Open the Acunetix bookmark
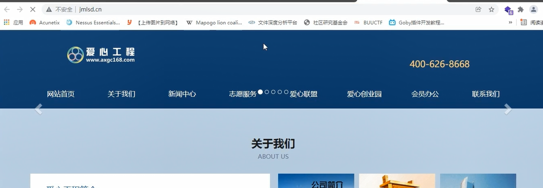 (x=45, y=22)
